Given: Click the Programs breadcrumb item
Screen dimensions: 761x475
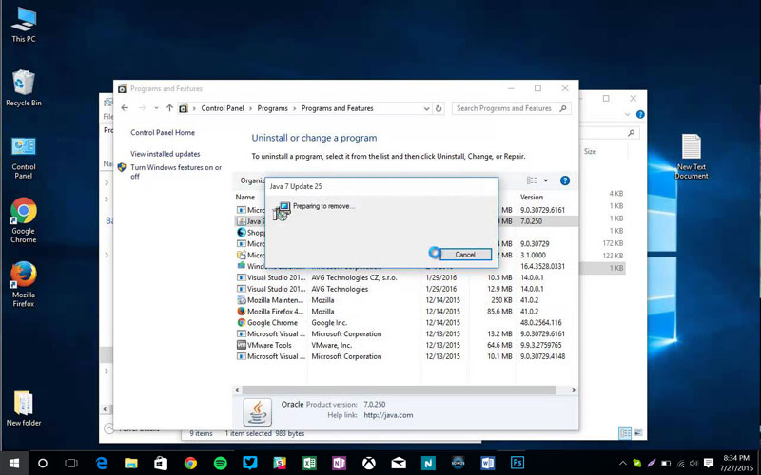Looking at the screenshot, I should click(272, 108).
